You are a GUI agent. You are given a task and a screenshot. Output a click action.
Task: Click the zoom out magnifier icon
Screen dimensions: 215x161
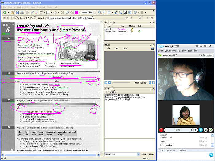[104, 12]
